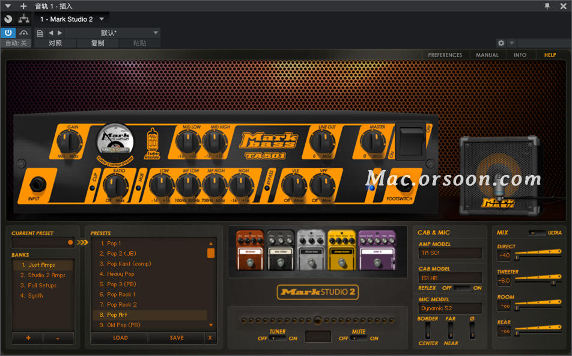Screen dimensions: 572x356
Task: Click the SAVE preset button
Action: coord(177,338)
